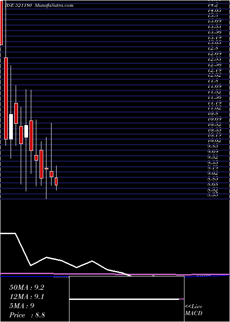Screen dimensions: 230x322
Task: Click the BSE 521180 chart title
Action: click(39, 6)
